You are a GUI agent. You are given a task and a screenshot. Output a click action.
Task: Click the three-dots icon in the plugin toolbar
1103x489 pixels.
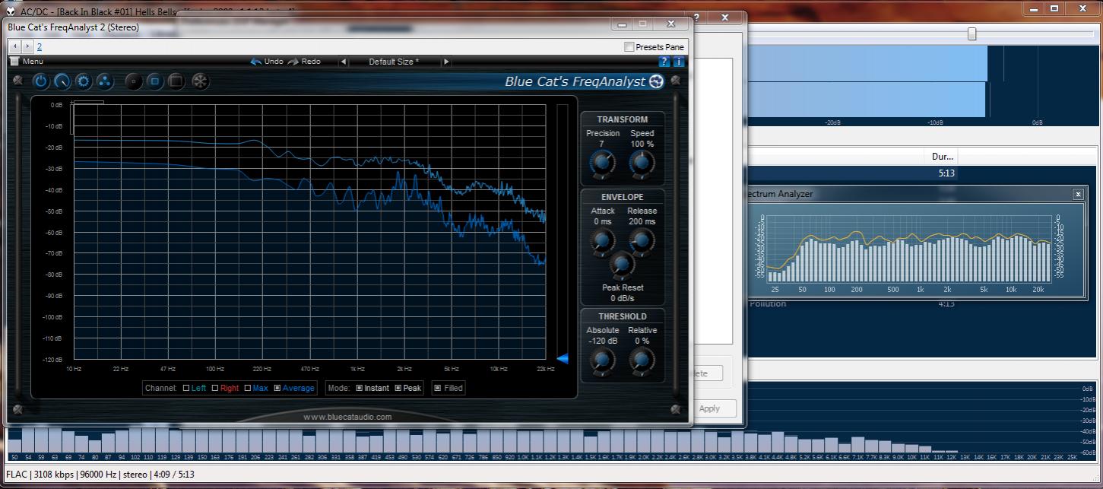coord(105,81)
